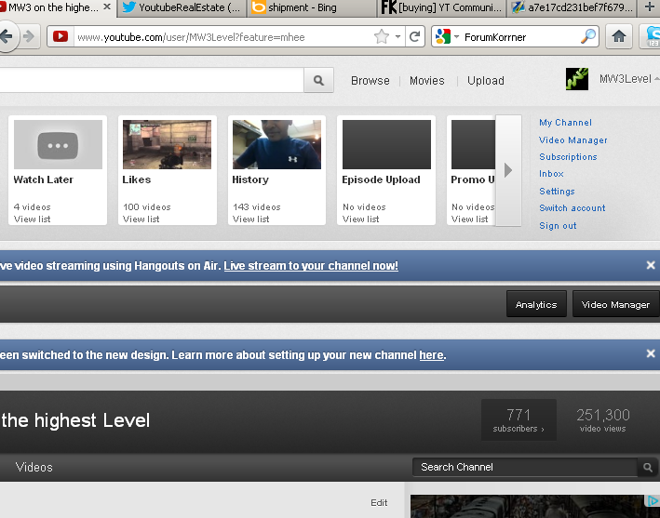This screenshot has height=518, width=660.
Task: Click the 'here' new channel link
Action: pos(431,355)
